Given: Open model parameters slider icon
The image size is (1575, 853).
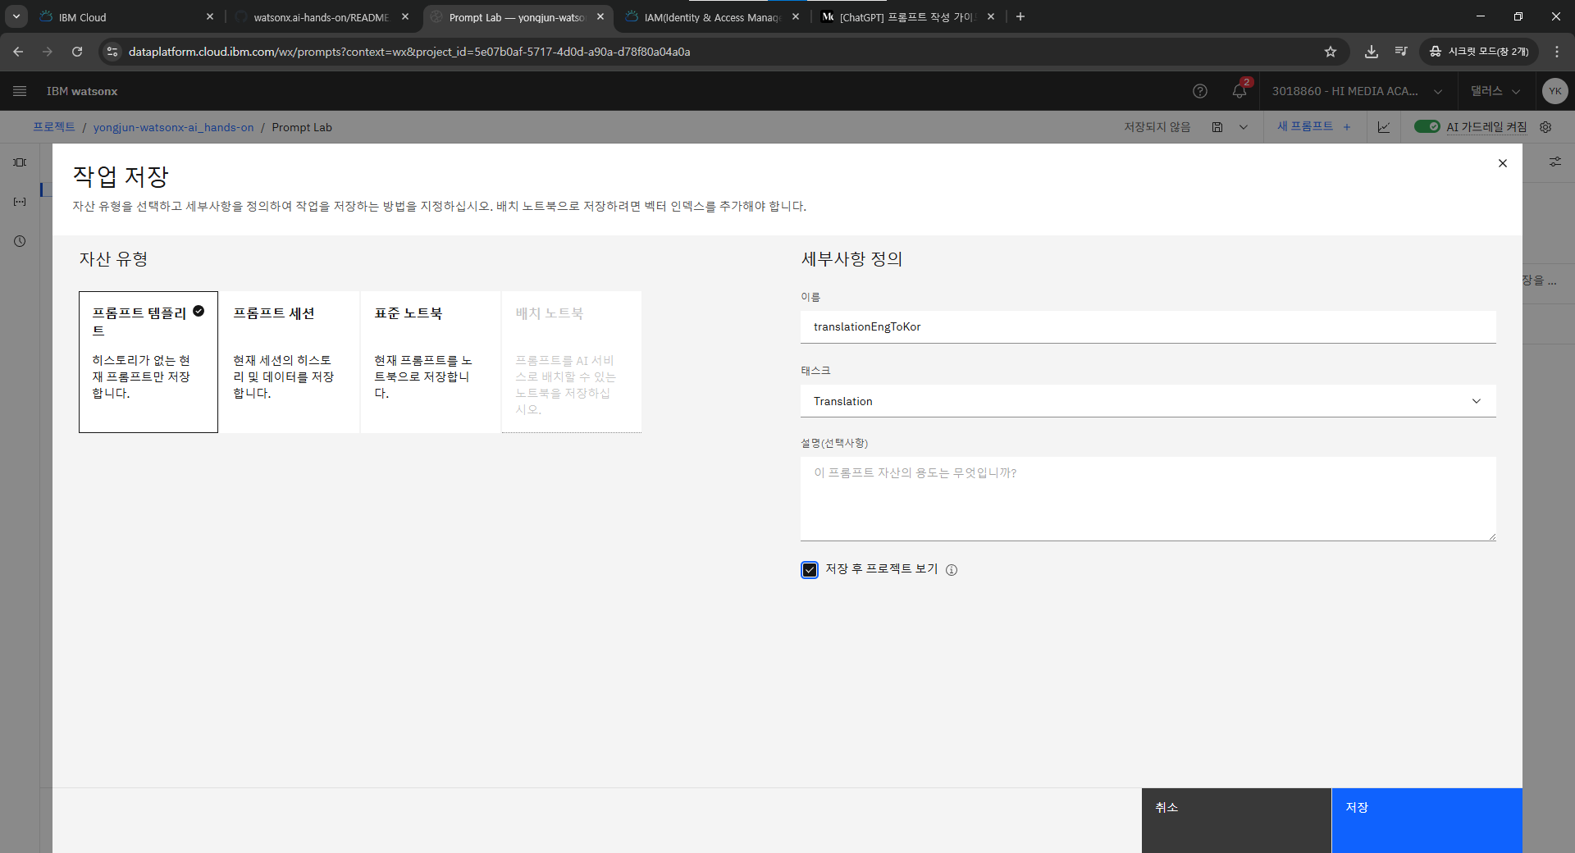Looking at the screenshot, I should pyautogui.click(x=1554, y=162).
